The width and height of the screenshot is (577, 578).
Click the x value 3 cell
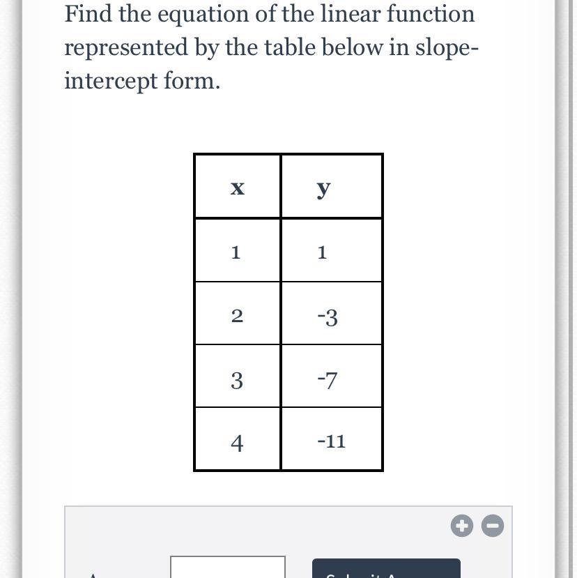(x=238, y=376)
